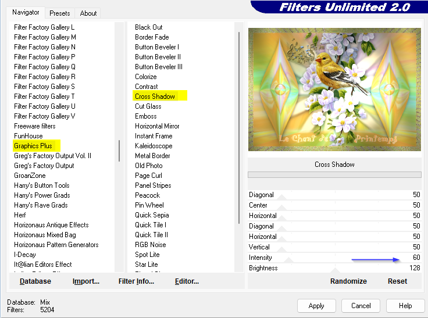The width and height of the screenshot is (428, 318).
Task: Select Filter Factory Gallery S
Action: 45,87
